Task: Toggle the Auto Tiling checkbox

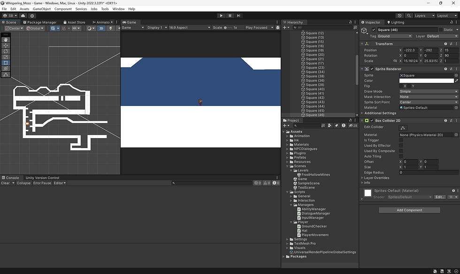Action: [401, 156]
